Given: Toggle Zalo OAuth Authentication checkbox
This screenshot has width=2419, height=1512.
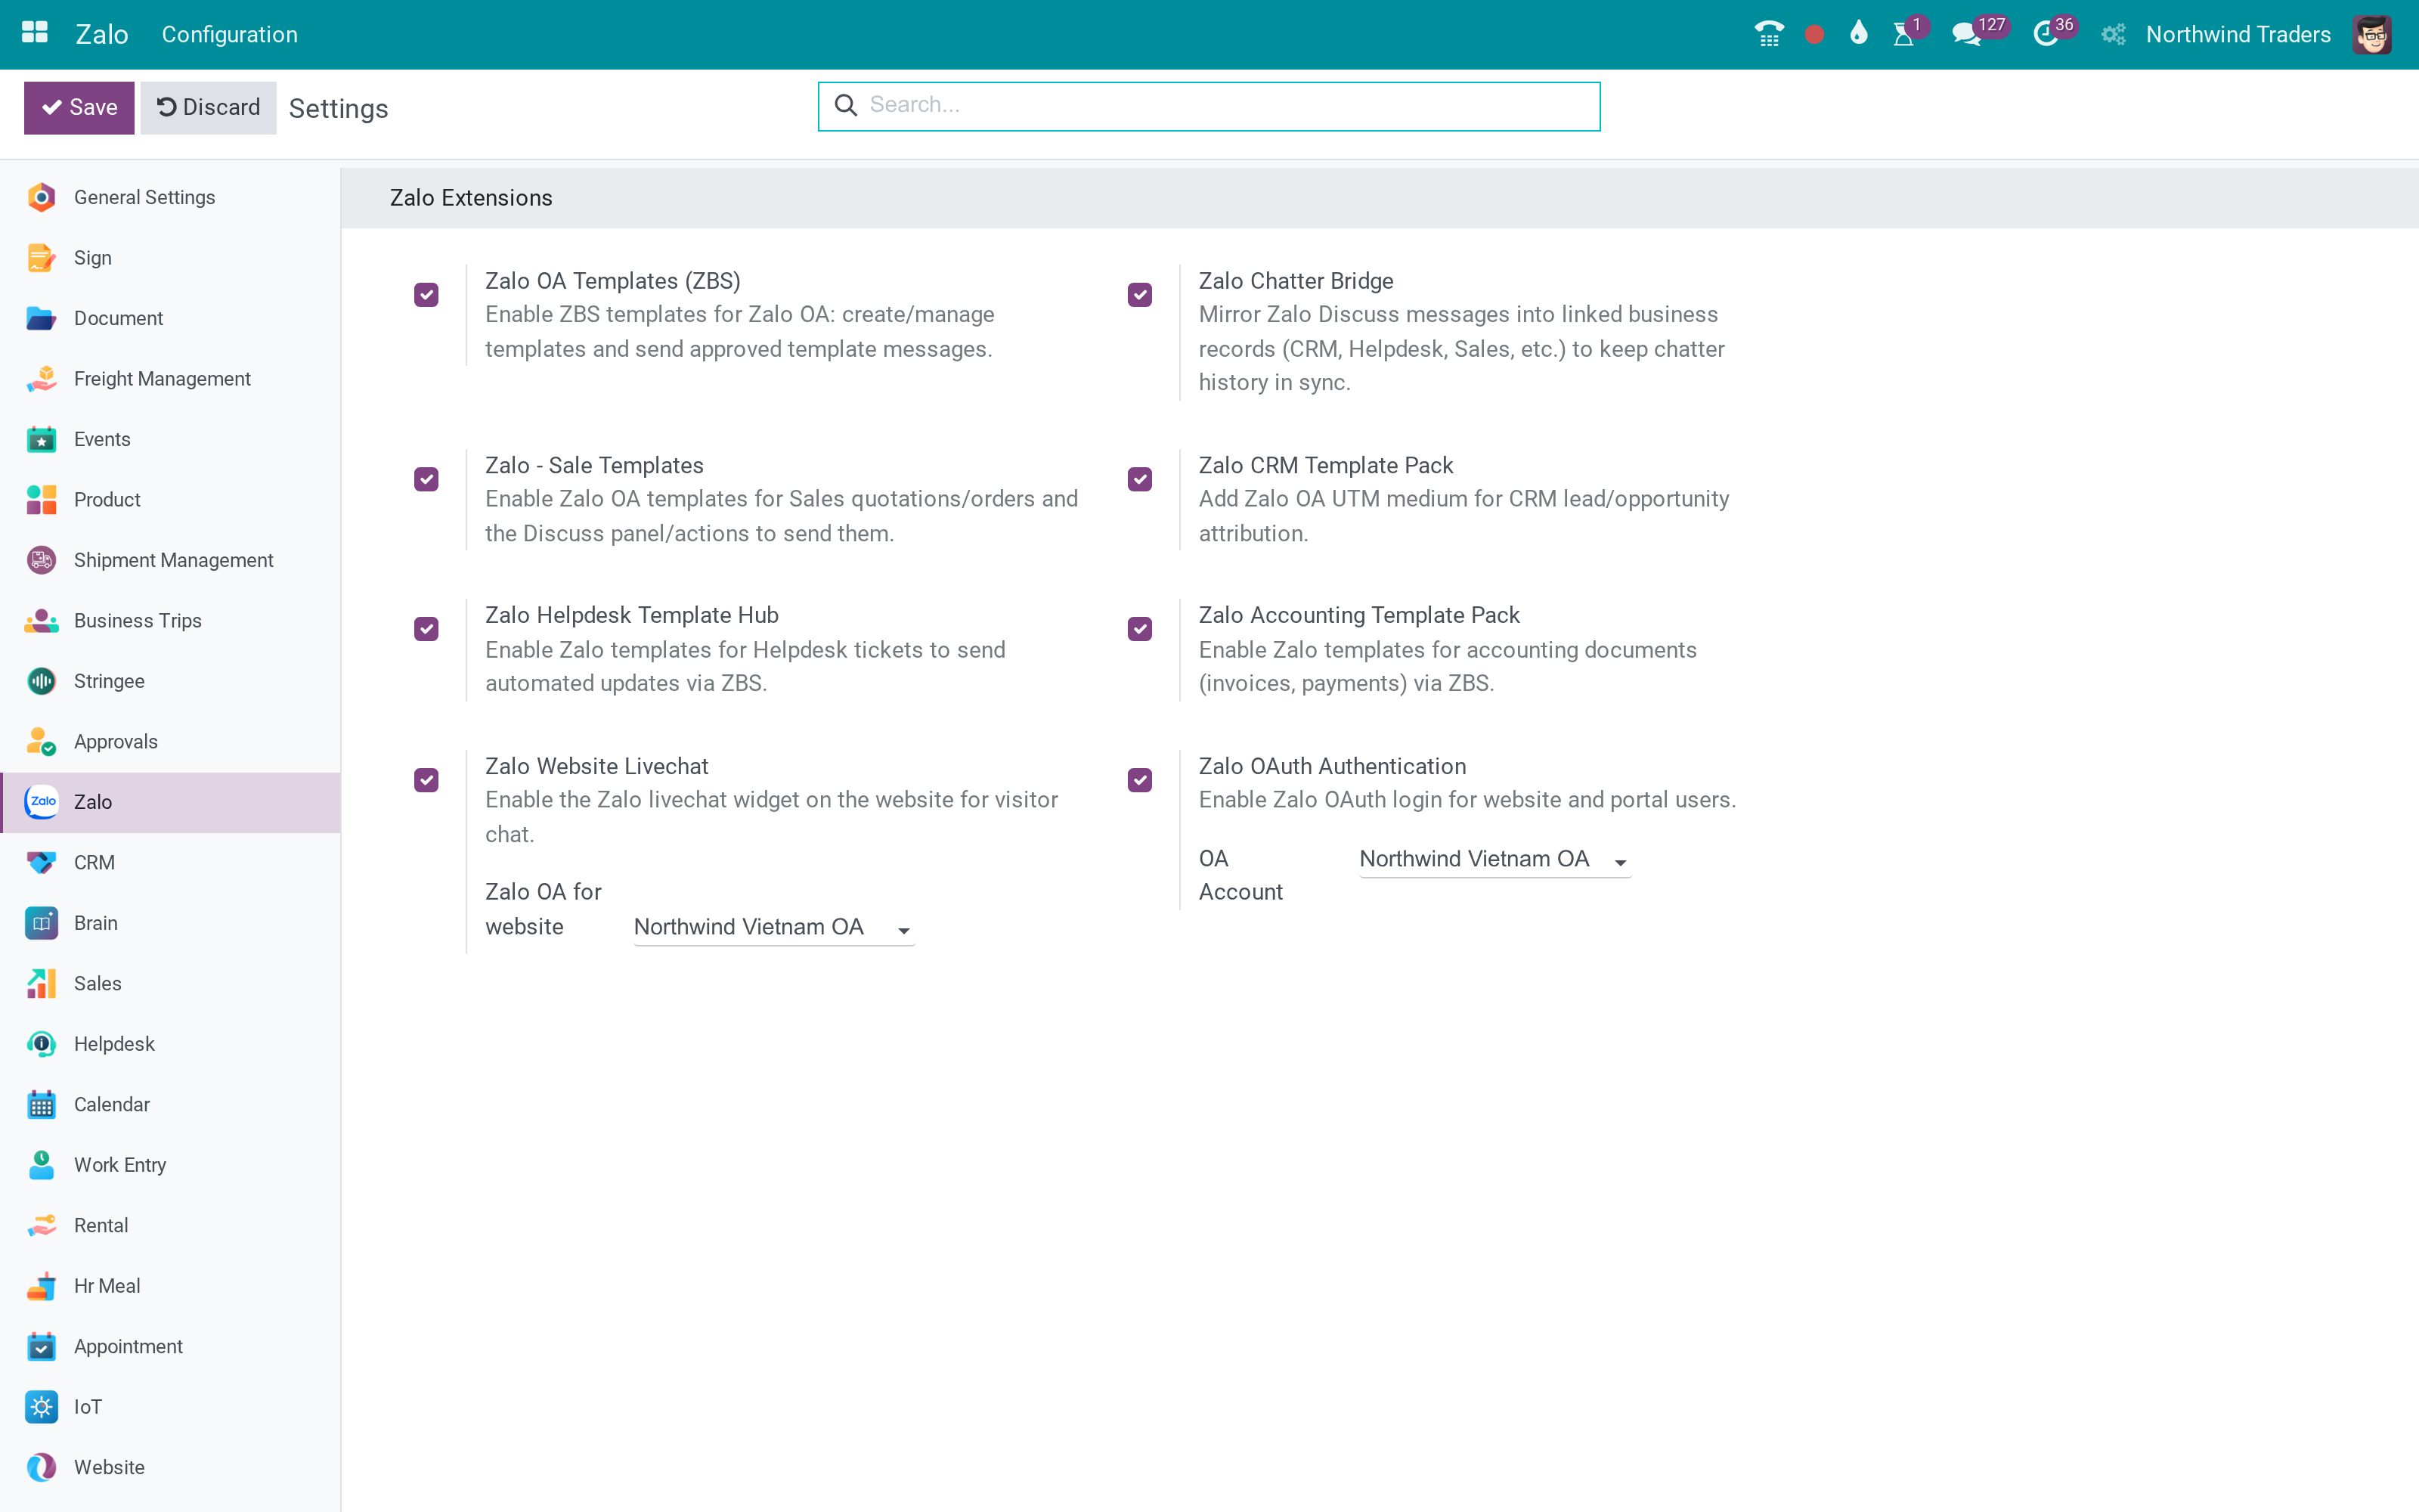Looking at the screenshot, I should click(1139, 780).
